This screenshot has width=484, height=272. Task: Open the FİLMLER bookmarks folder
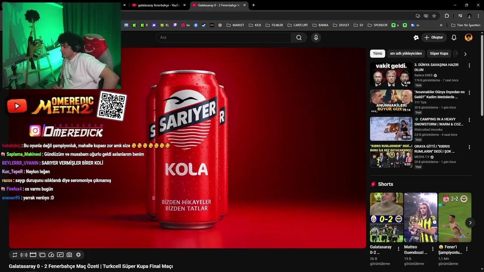pyautogui.click(x=274, y=25)
